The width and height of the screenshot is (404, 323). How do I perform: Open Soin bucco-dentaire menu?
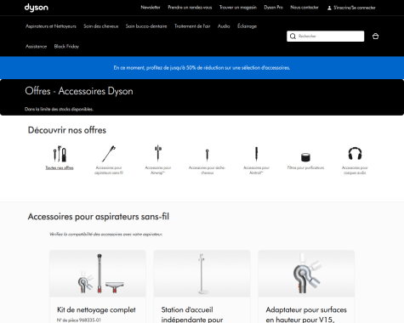(x=146, y=26)
